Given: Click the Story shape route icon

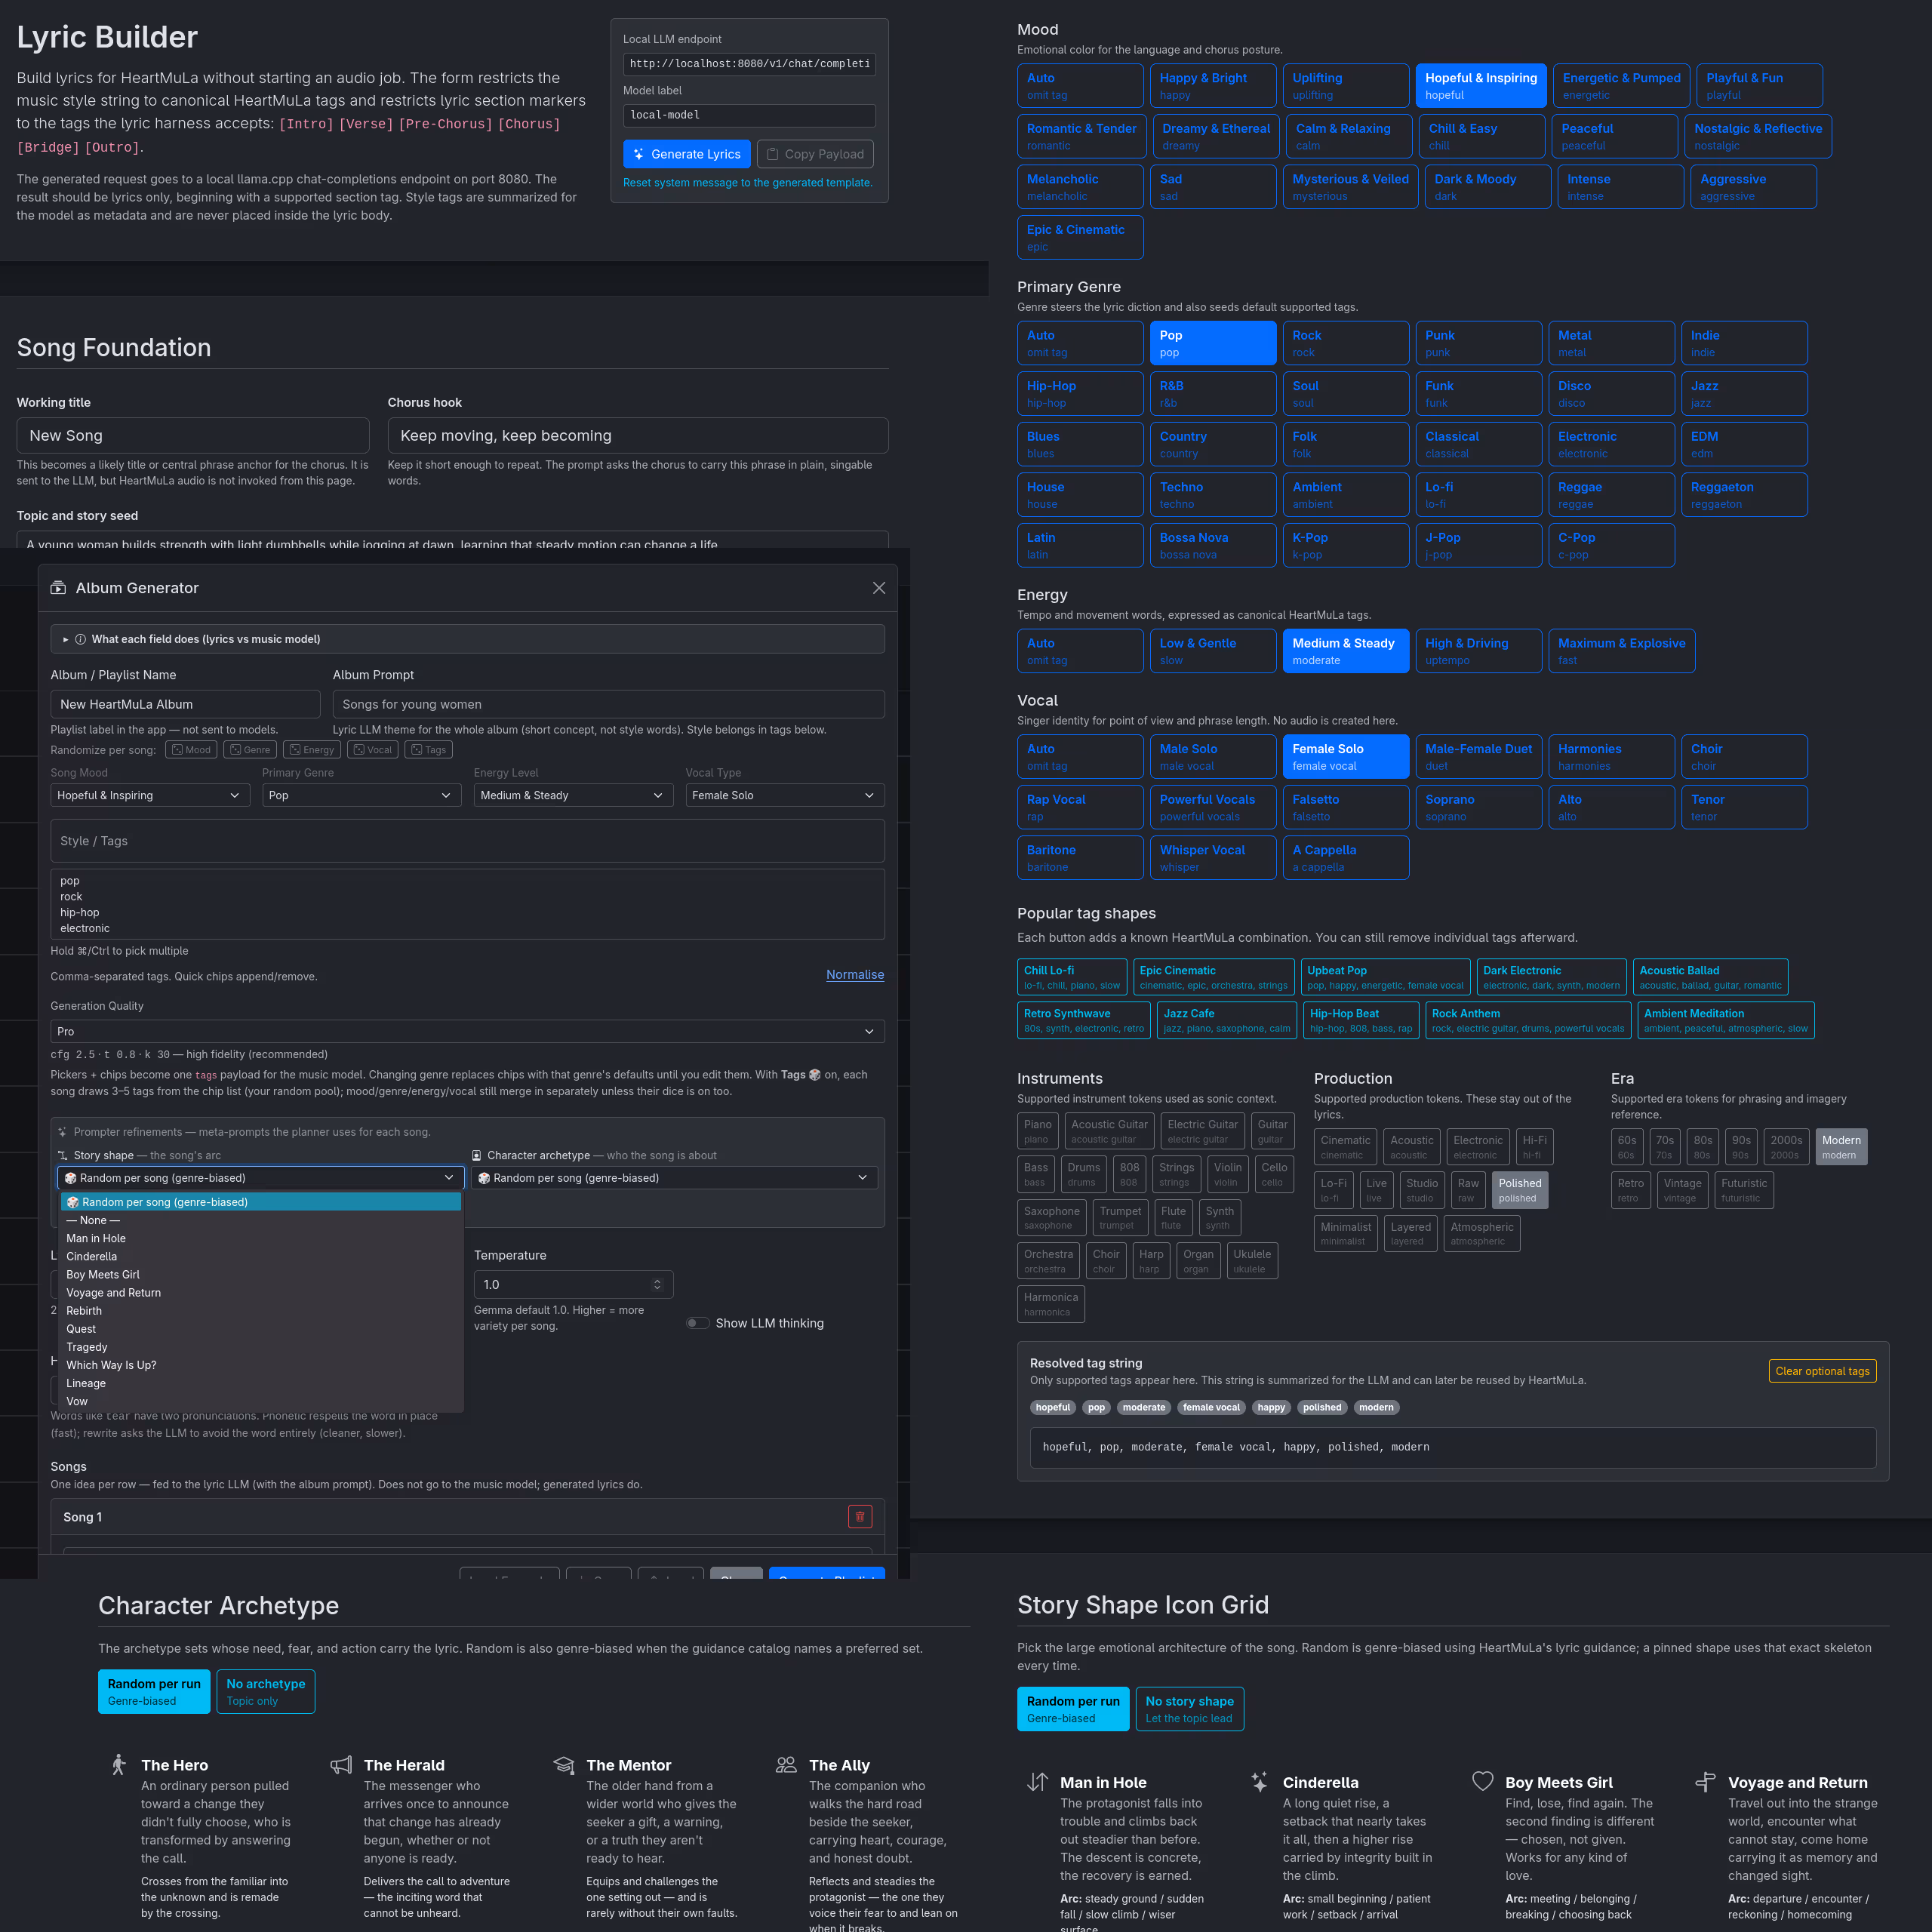Looking at the screenshot, I should (x=63, y=1155).
